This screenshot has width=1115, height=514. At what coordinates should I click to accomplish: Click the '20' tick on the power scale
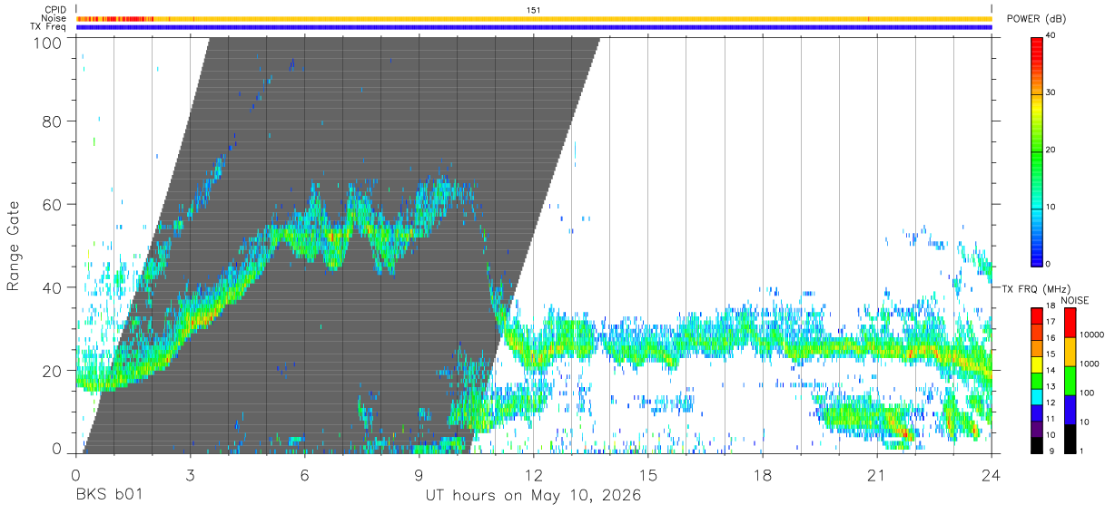[1051, 150]
